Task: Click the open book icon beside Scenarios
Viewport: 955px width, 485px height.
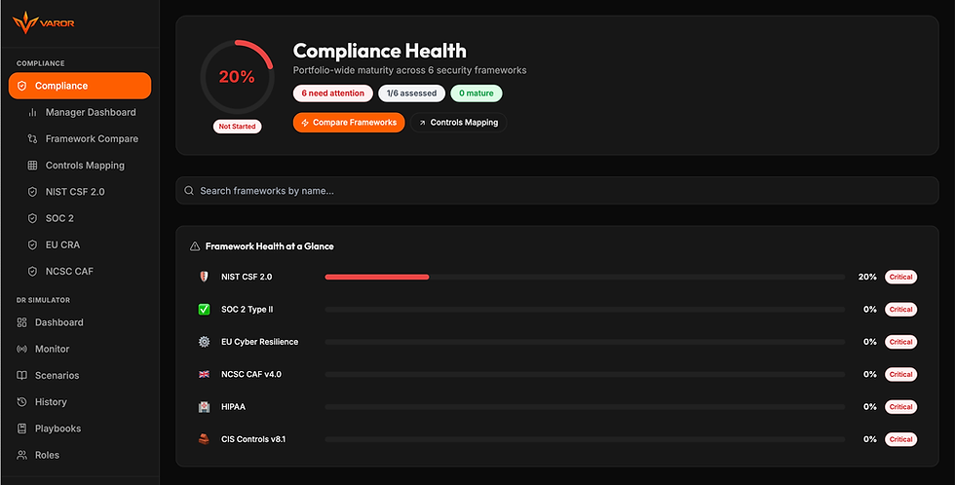Action: click(21, 376)
